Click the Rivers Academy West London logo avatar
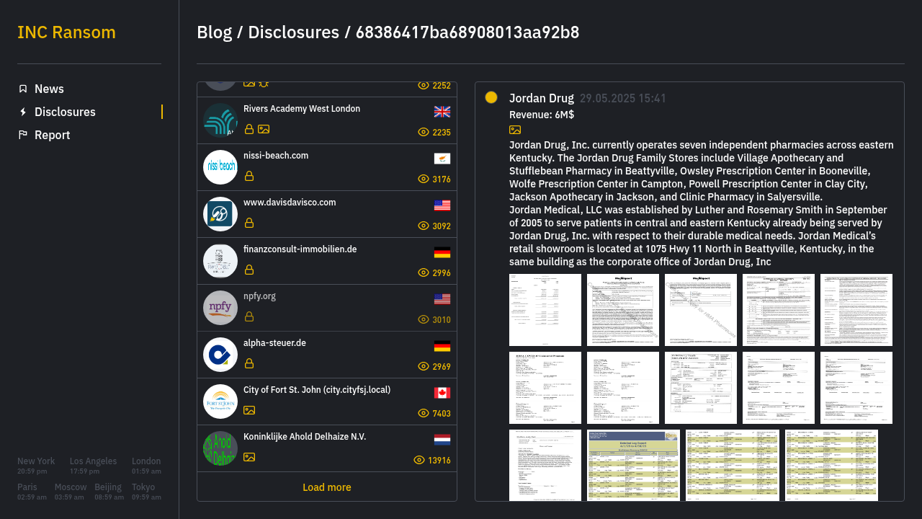The height and width of the screenshot is (519, 922). 220,120
